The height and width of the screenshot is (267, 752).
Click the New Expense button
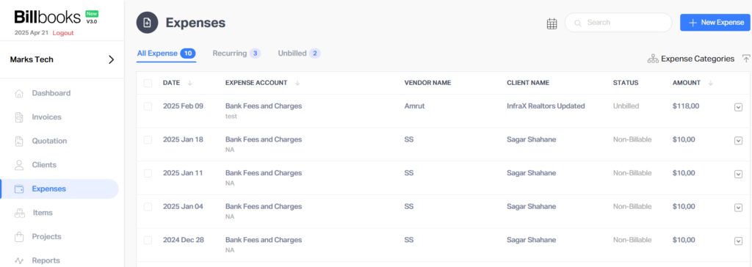tap(715, 23)
